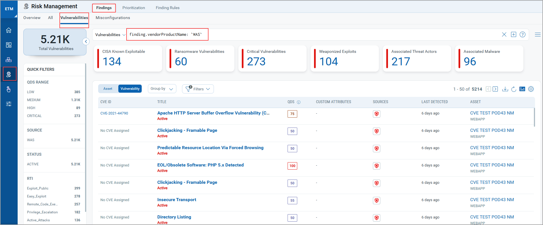Open CVE-2021-44790 link
The height and width of the screenshot is (225, 543).
point(114,113)
